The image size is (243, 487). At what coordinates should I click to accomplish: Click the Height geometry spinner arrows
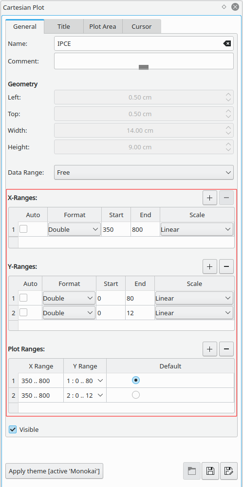228,147
